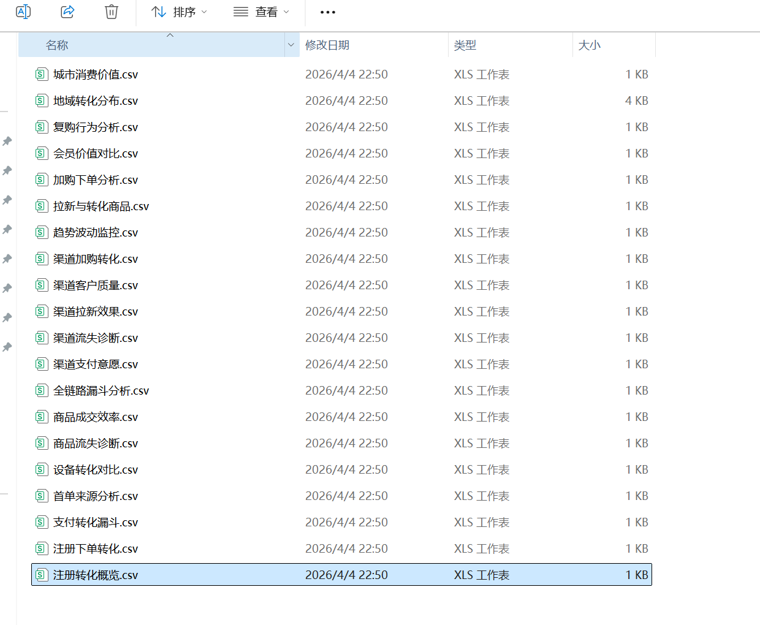Click the file icon of 支付转化漏斗.csv
This screenshot has height=625, width=760.
41,523
